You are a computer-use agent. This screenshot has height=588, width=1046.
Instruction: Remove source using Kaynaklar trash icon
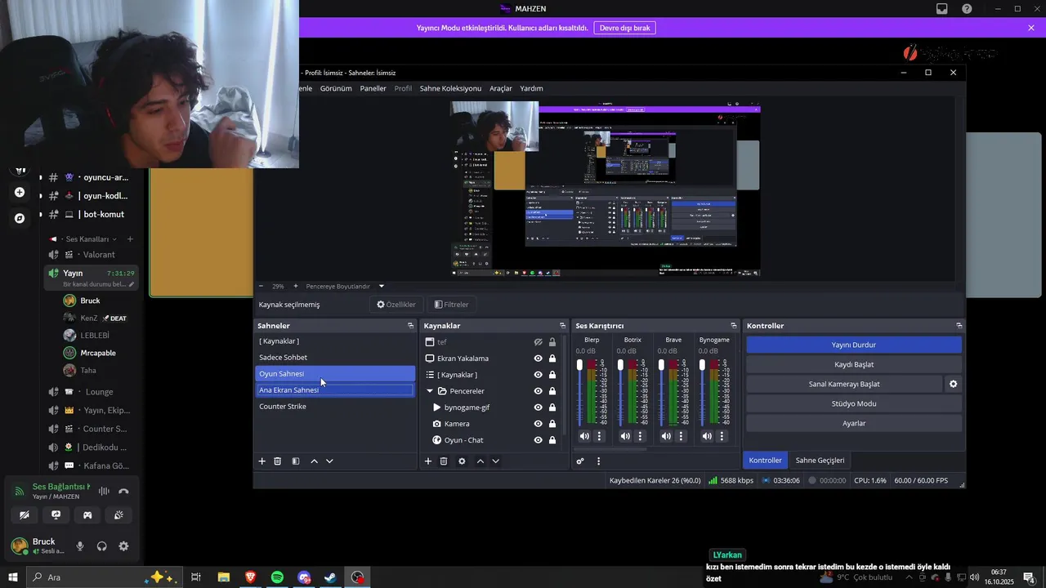[x=444, y=461]
